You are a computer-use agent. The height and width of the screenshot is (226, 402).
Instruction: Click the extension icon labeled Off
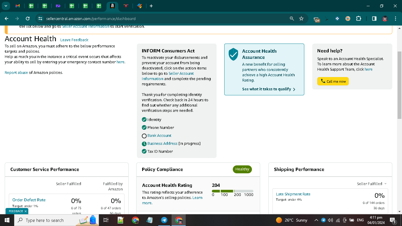317,19
